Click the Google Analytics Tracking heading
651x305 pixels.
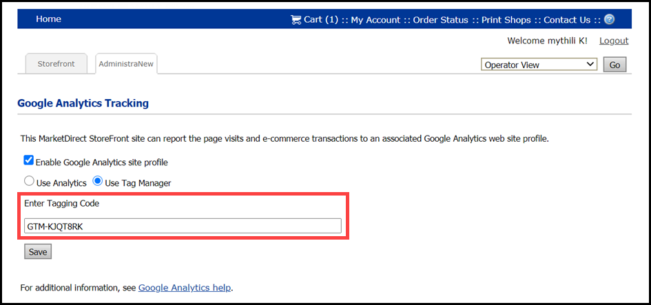[x=83, y=103]
